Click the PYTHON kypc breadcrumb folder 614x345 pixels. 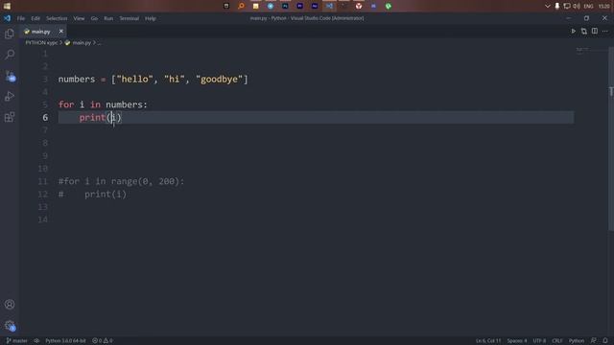[41, 42]
